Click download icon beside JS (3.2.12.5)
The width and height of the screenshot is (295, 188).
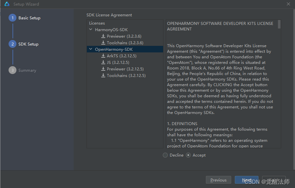pyautogui.click(x=103, y=63)
